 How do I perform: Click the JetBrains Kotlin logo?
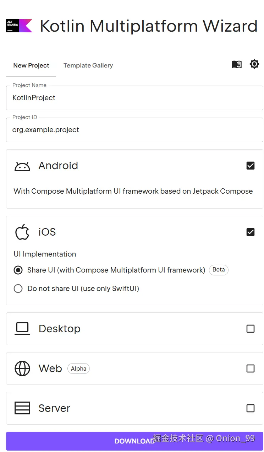19,26
